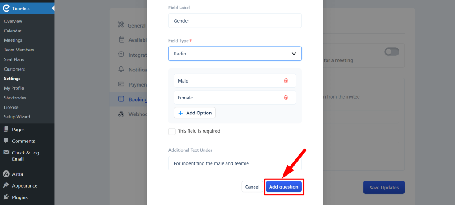This screenshot has height=205, width=455.
Task: Delete the Male option with trash icon
Action: point(286,81)
